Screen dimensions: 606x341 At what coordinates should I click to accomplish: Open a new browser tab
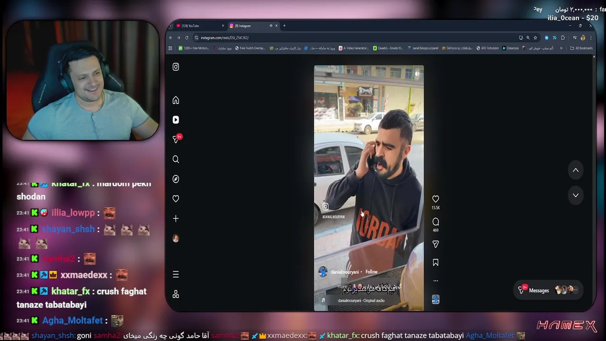coord(284,26)
